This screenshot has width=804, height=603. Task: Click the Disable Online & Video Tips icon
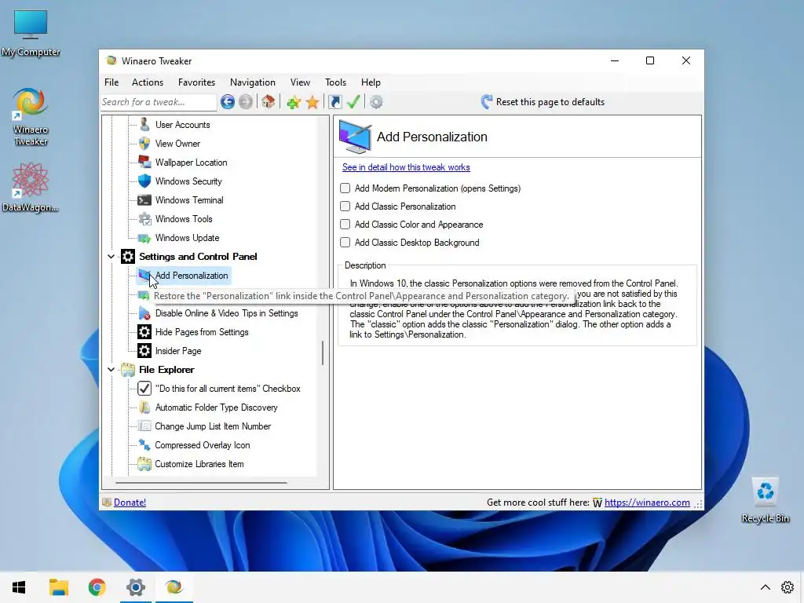coord(144,313)
